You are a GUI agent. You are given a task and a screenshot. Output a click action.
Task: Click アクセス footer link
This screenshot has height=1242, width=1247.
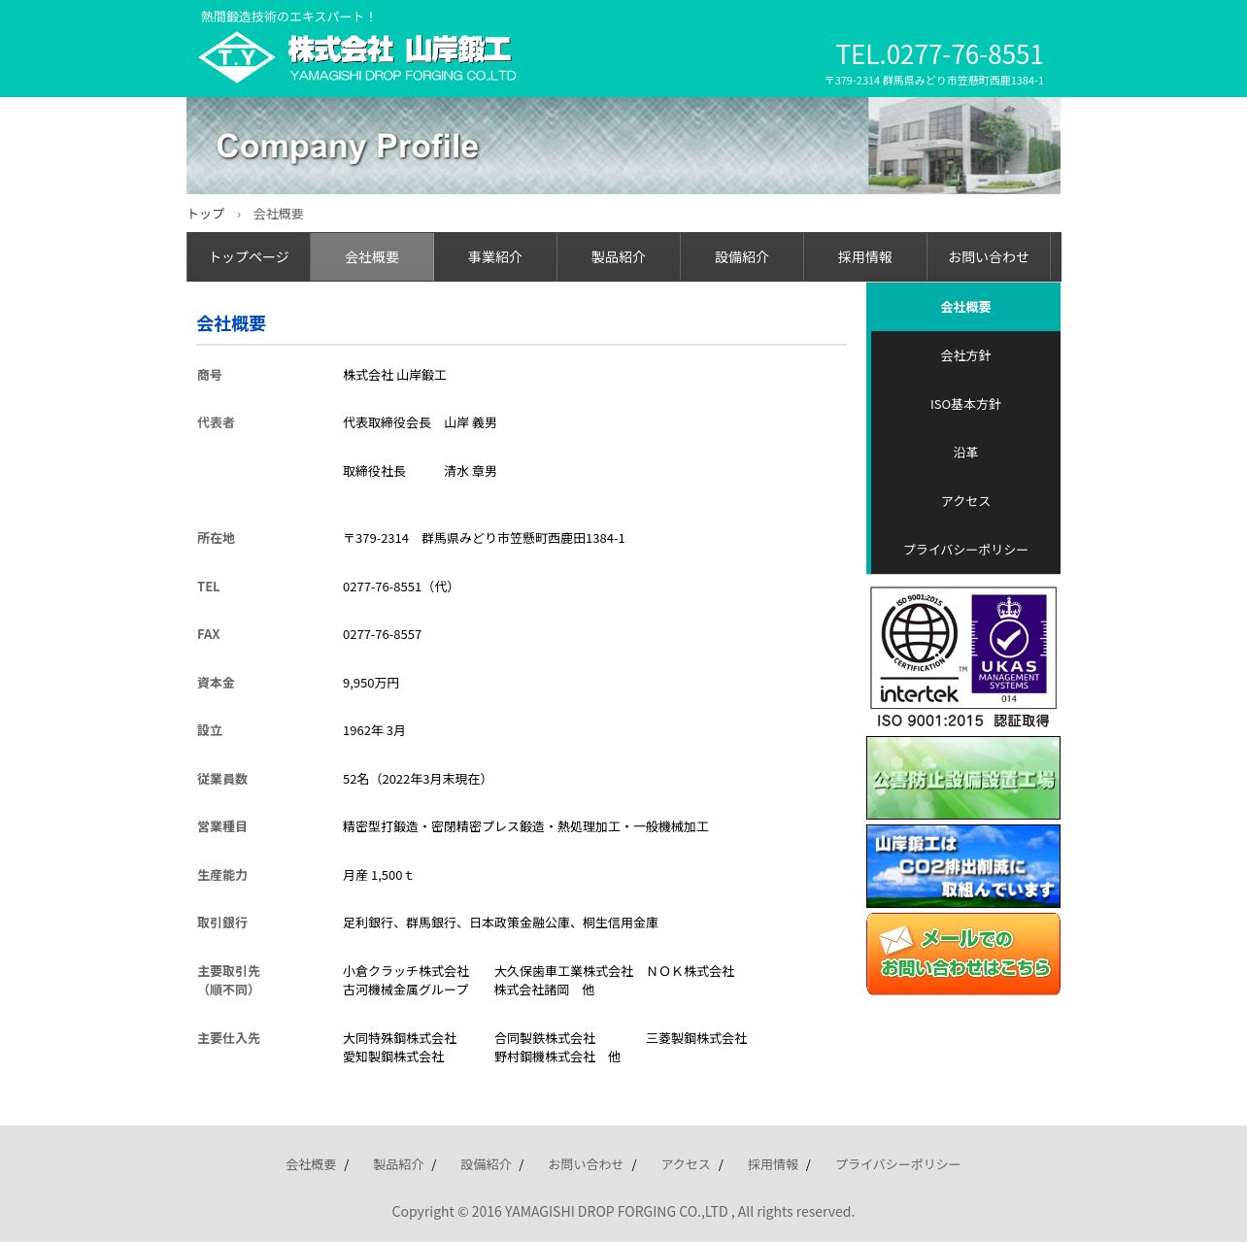686,1164
